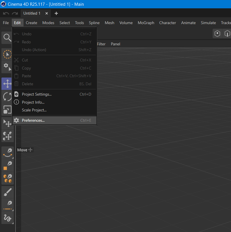The image size is (231, 232).
Task: Activate the Move tool in the left toolbar
Action: click(7, 84)
